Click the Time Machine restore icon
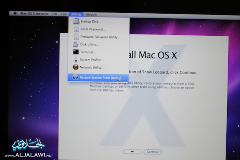The height and width of the screenshot is (160, 240). click(x=75, y=77)
